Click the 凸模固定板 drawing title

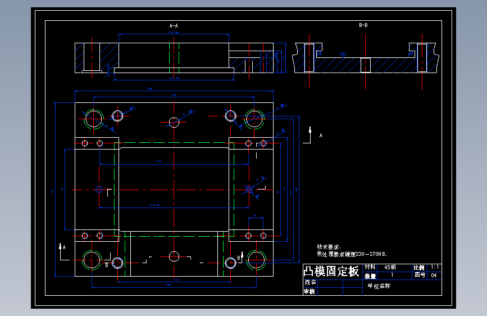[x=331, y=271]
